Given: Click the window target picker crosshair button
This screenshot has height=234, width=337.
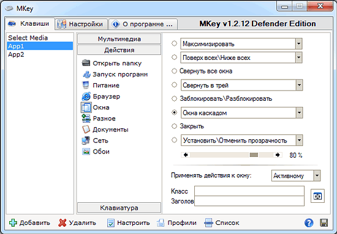Looking at the screenshot, I should tap(317, 196).
